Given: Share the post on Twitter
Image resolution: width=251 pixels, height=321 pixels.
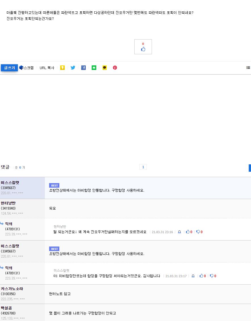Looking at the screenshot, I should tap(73, 68).
